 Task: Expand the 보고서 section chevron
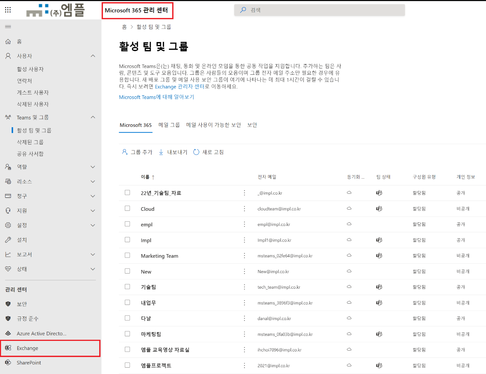pyautogui.click(x=93, y=255)
